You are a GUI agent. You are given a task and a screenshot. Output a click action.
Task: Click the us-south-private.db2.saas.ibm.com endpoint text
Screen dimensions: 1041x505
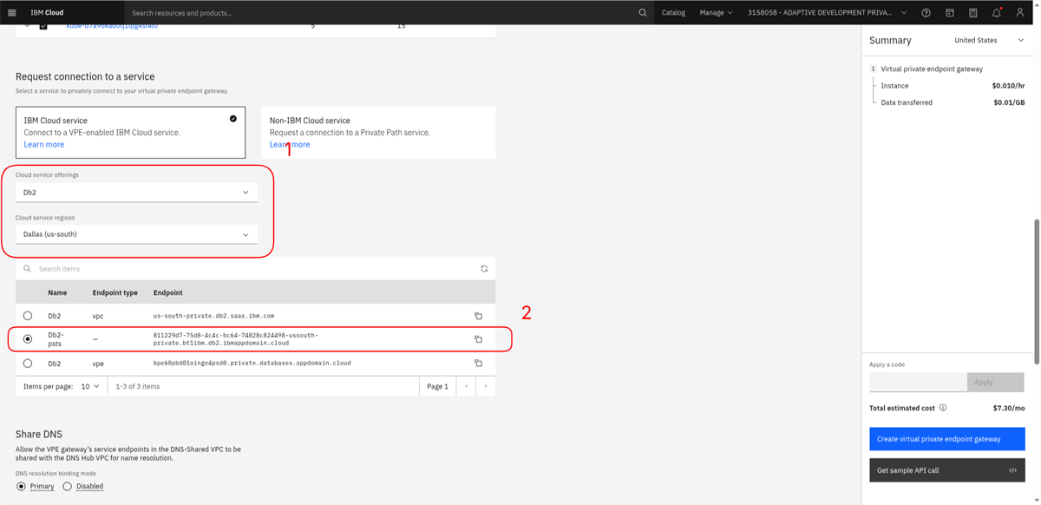point(213,316)
